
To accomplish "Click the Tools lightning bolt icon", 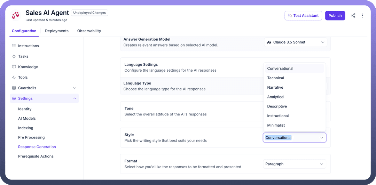I will tap(14, 78).
